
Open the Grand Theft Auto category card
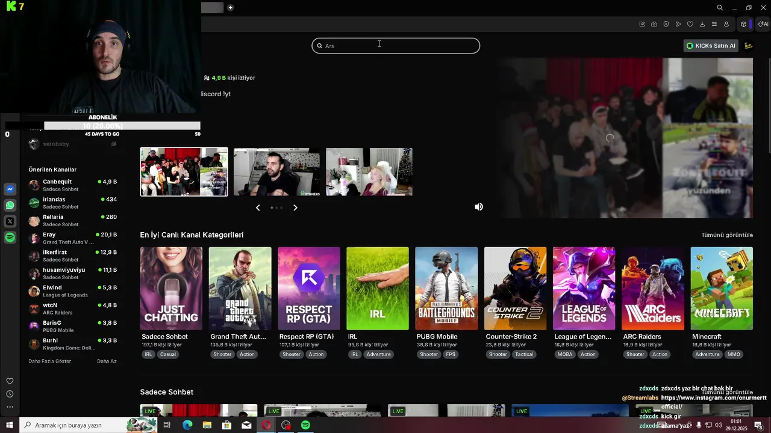pos(240,288)
